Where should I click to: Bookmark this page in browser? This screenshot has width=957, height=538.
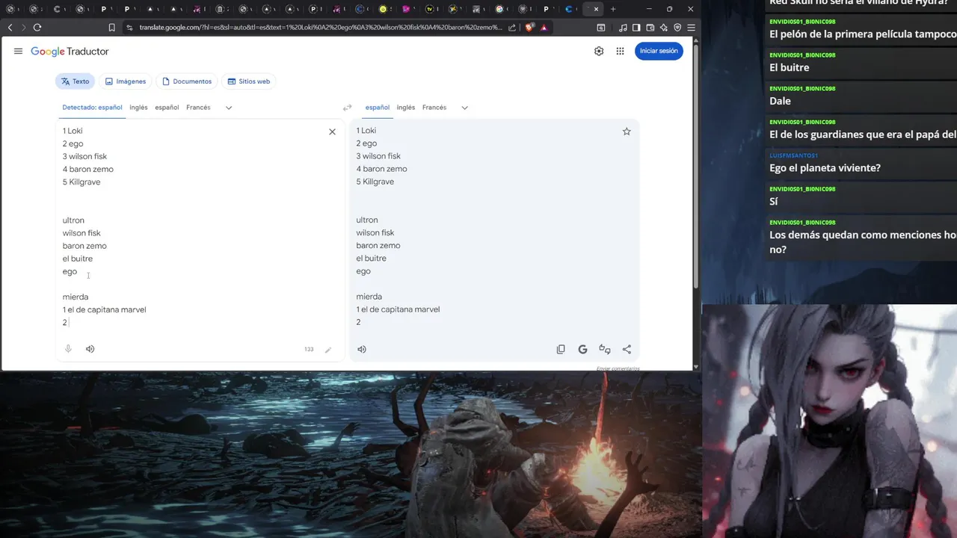point(111,27)
